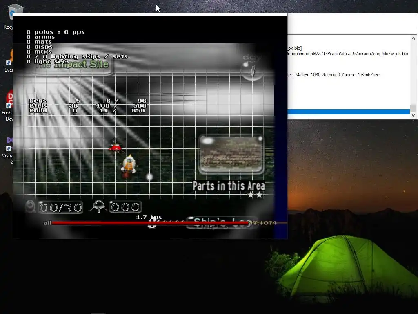
Task: Click the Pikmin head icon beside 00/30
Action: click(x=30, y=206)
